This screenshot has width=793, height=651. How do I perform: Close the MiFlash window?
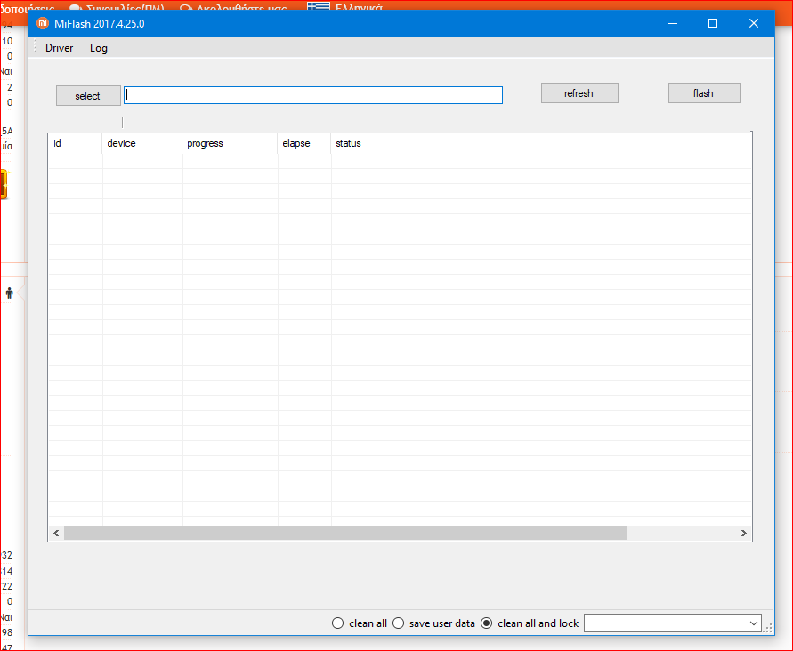click(x=753, y=23)
